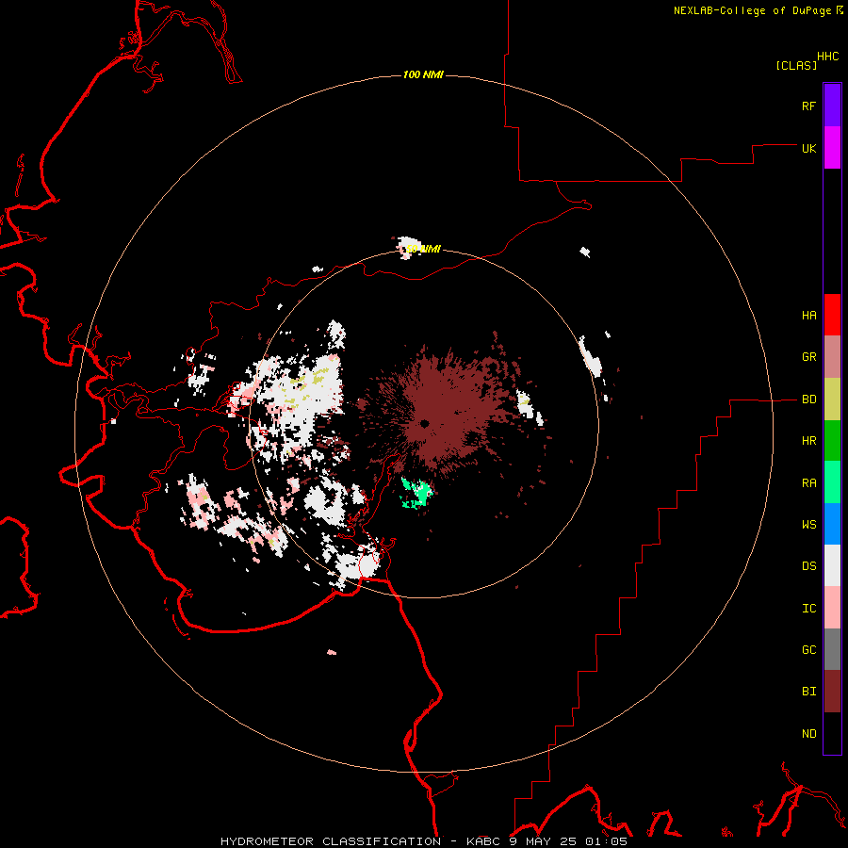
Task: Click the HR legend label
Action: (808, 441)
